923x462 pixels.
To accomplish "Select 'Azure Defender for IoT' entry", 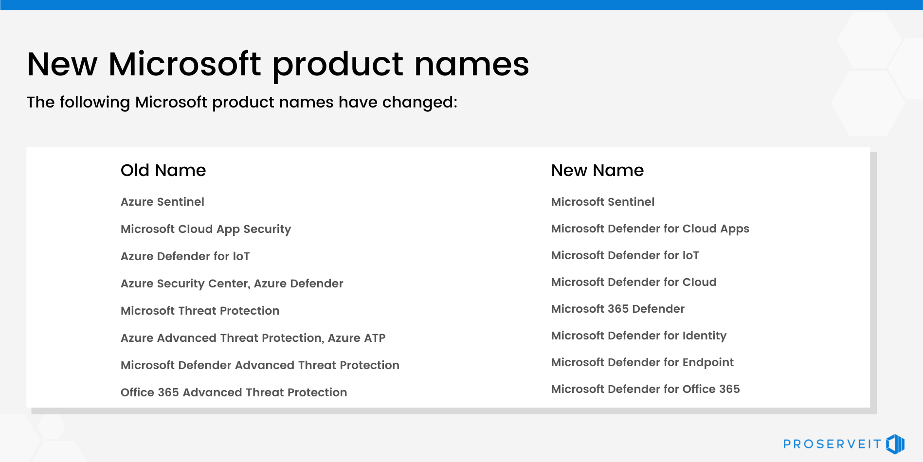I will click(x=185, y=256).
